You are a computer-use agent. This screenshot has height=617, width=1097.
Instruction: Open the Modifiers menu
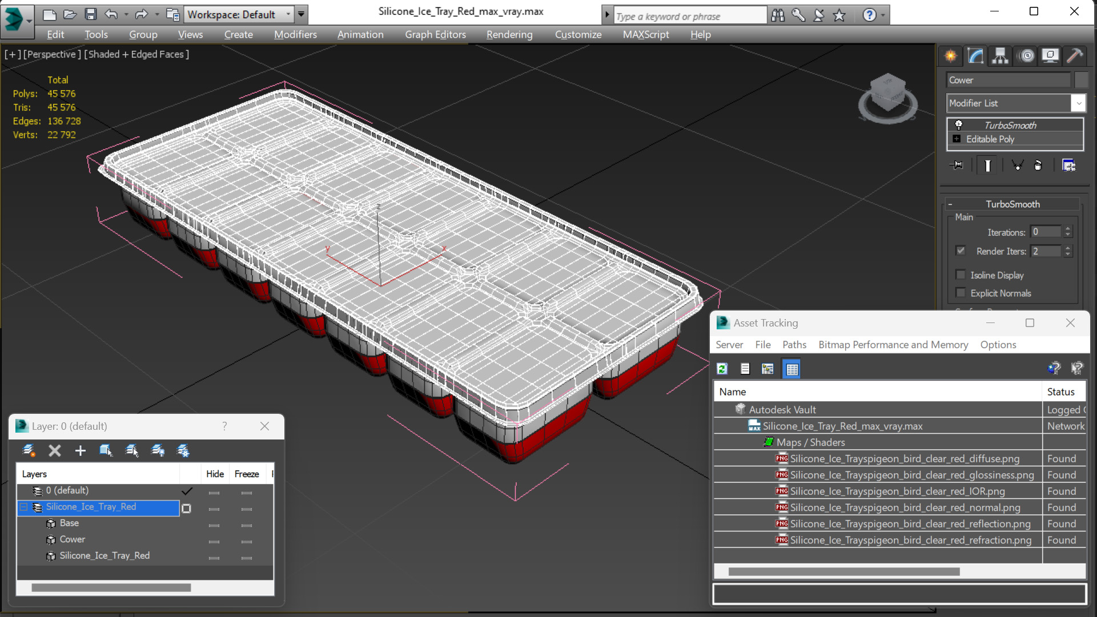click(x=295, y=35)
